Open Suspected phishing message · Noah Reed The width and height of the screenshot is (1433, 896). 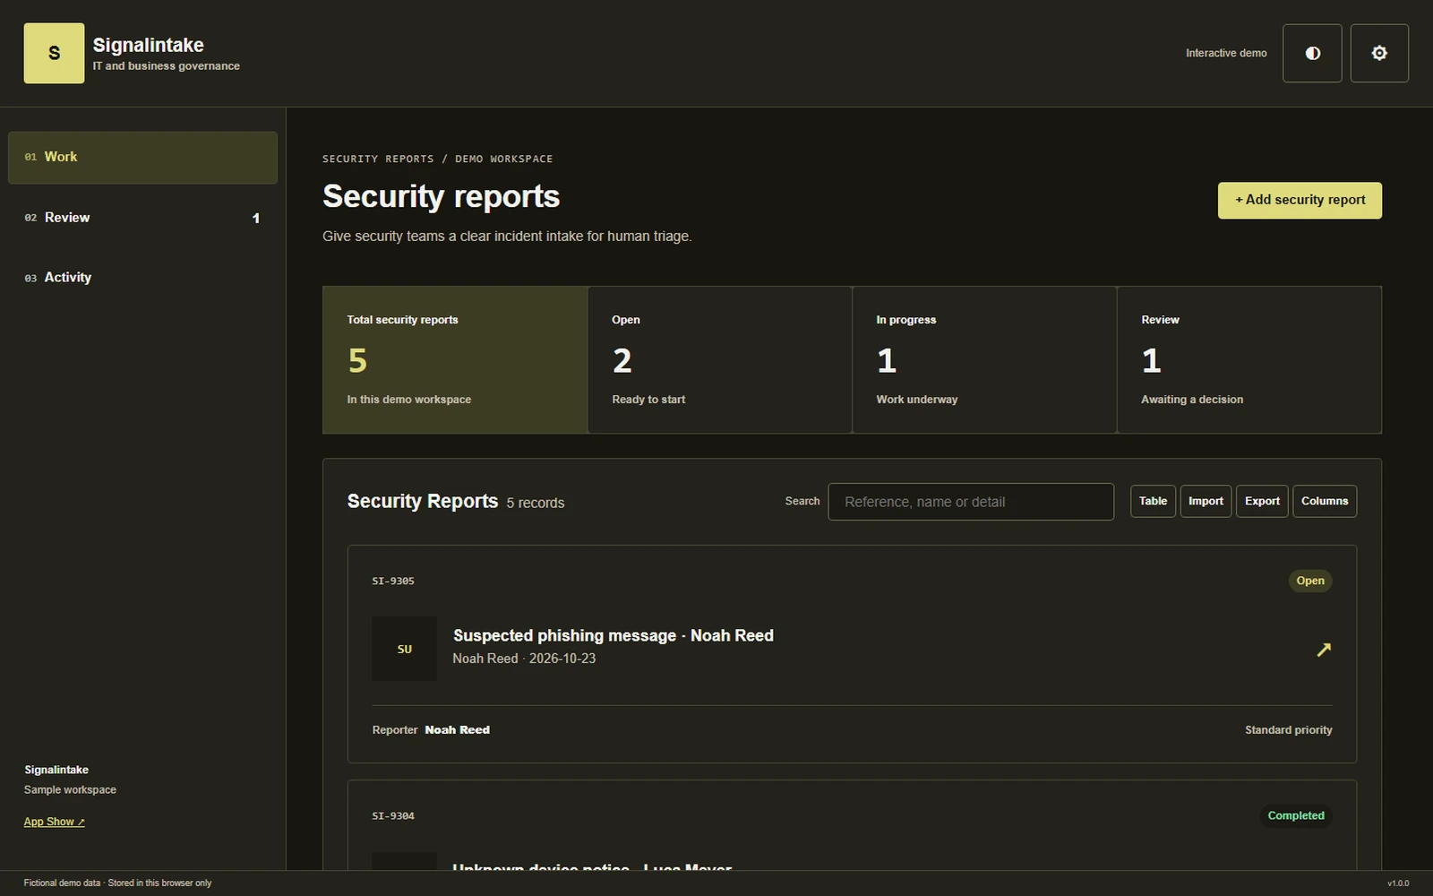coord(614,635)
